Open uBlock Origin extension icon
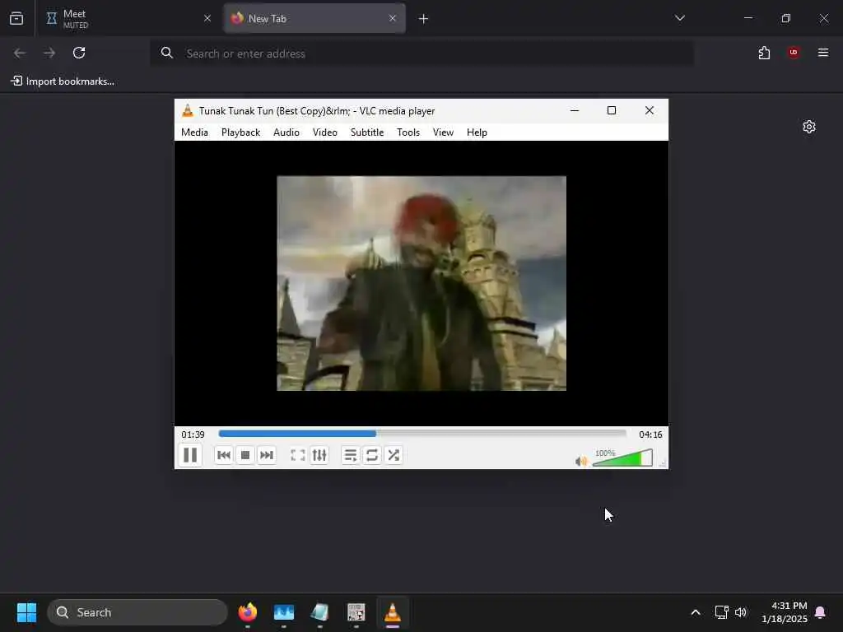 (x=794, y=53)
